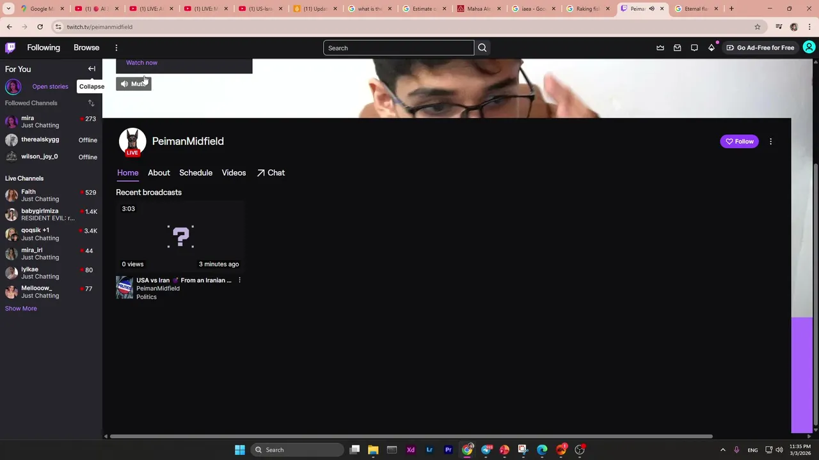Click the search magnifier button
Screen dimensions: 819x460
pos(482,48)
